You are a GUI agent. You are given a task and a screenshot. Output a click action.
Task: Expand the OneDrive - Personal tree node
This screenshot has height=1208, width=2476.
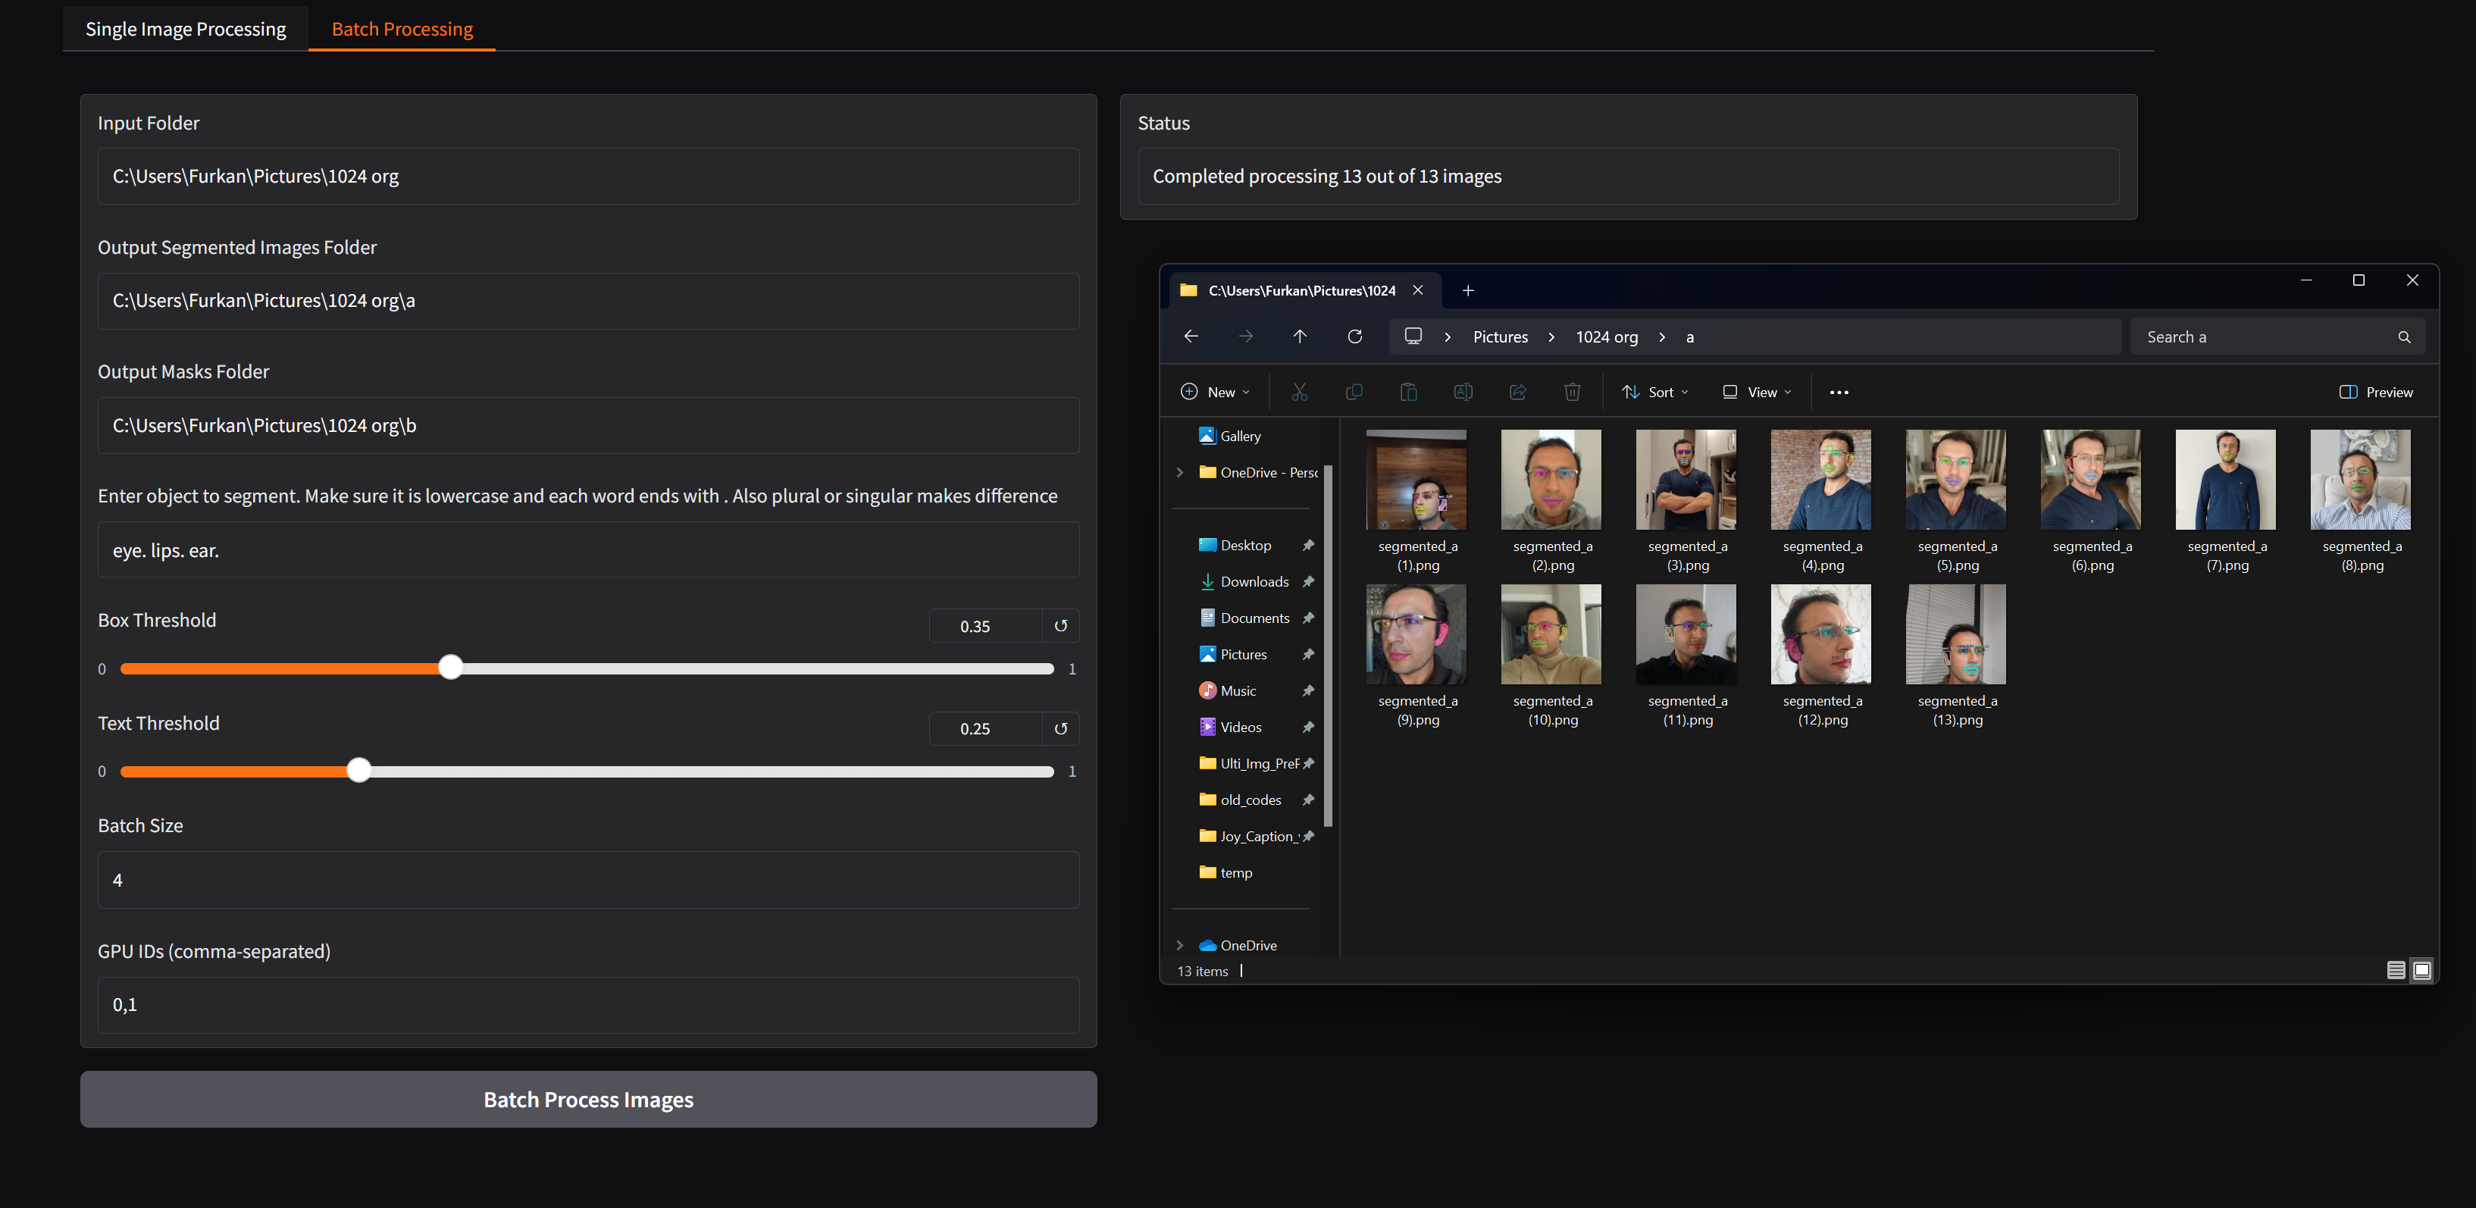[1180, 473]
